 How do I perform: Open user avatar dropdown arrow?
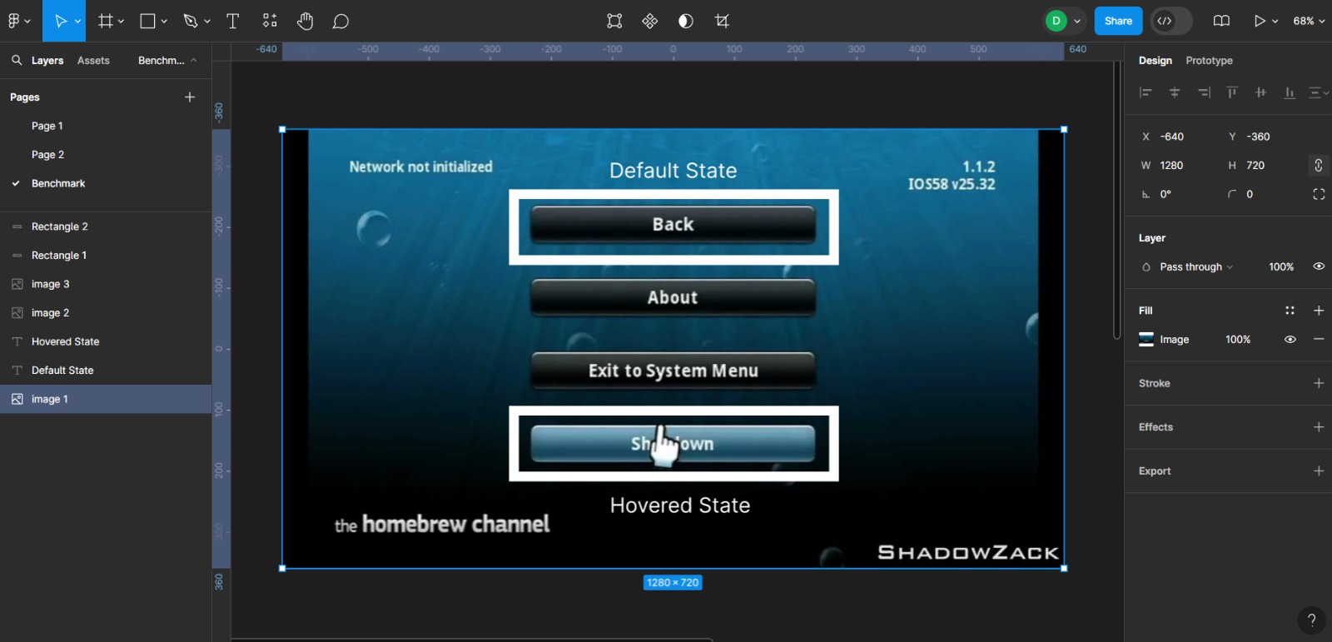click(1077, 21)
